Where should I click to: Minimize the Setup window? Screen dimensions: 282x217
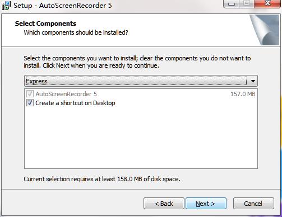[232, 4]
